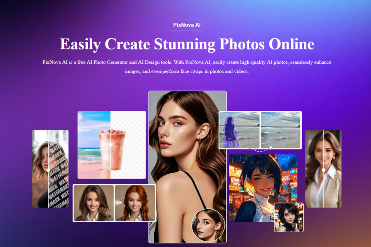Image resolution: width=371 pixels, height=247 pixels.
Task: Open the cleaned beach photo without the figure
Action: tap(281, 130)
